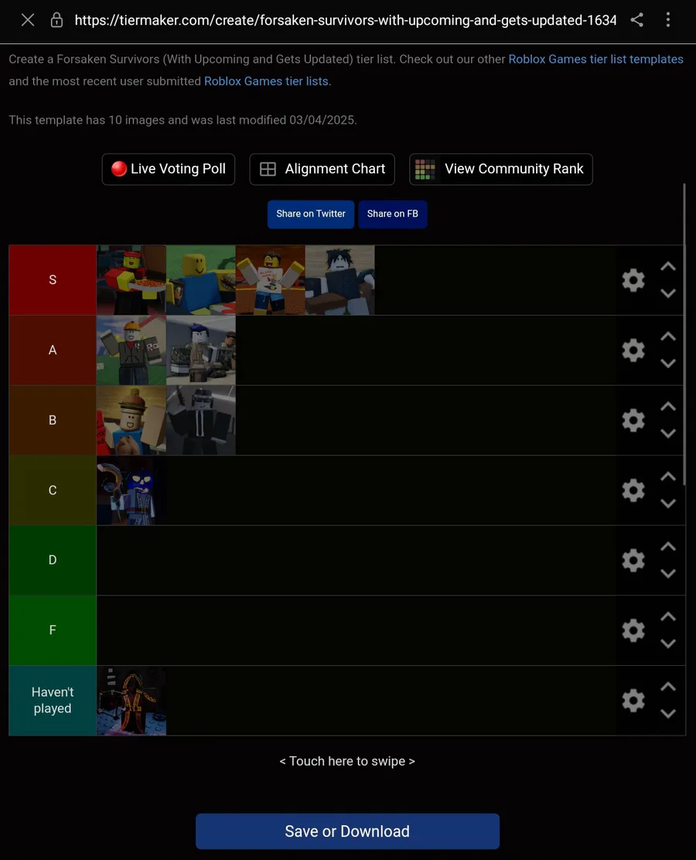This screenshot has width=696, height=860.
Task: Move the D tier row down
Action: [668, 573]
